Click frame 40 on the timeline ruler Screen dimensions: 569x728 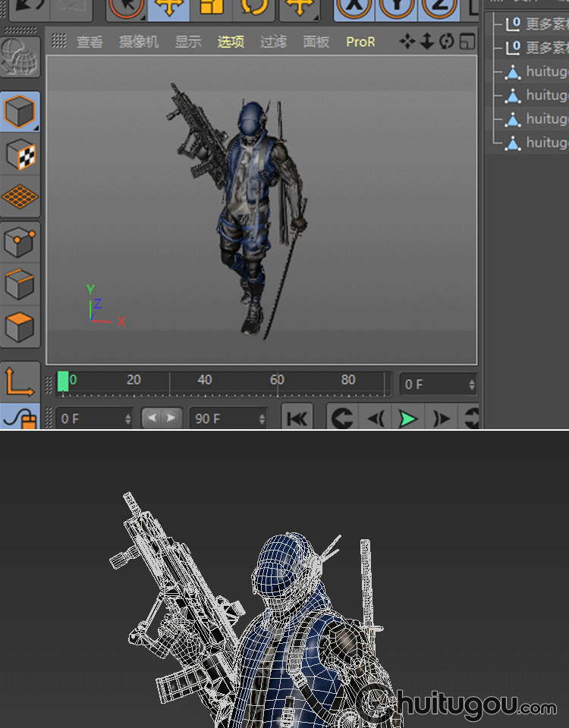205,384
